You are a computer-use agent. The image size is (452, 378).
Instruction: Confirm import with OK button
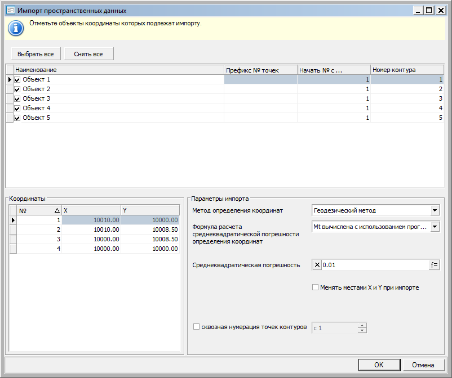tap(379, 365)
